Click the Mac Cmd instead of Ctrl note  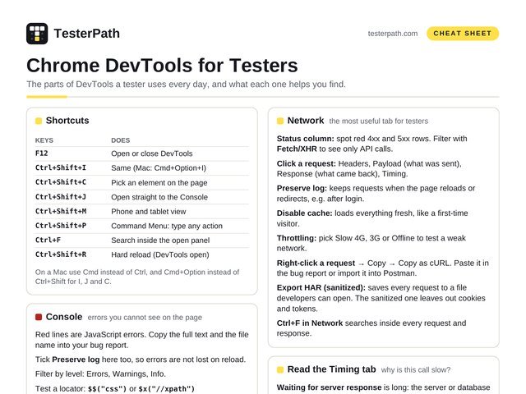[137, 277]
